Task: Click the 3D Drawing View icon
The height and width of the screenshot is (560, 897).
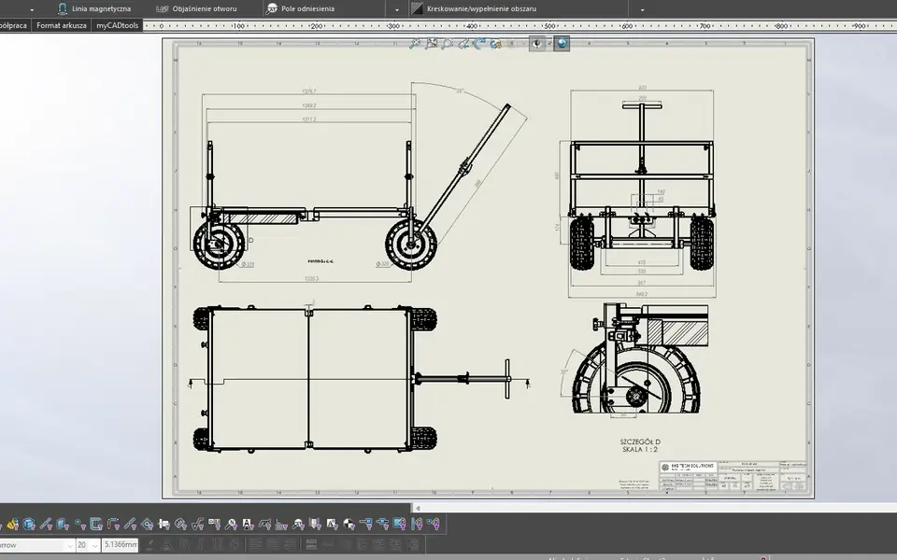Action: pos(495,44)
